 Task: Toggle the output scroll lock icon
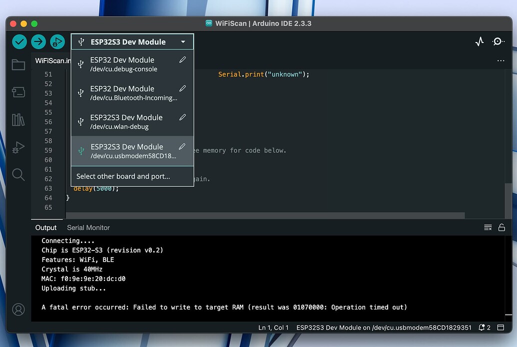(502, 227)
